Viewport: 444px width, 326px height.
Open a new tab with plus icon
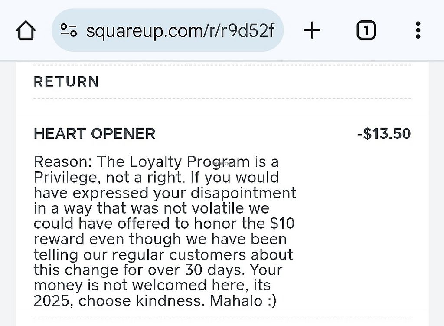312,30
